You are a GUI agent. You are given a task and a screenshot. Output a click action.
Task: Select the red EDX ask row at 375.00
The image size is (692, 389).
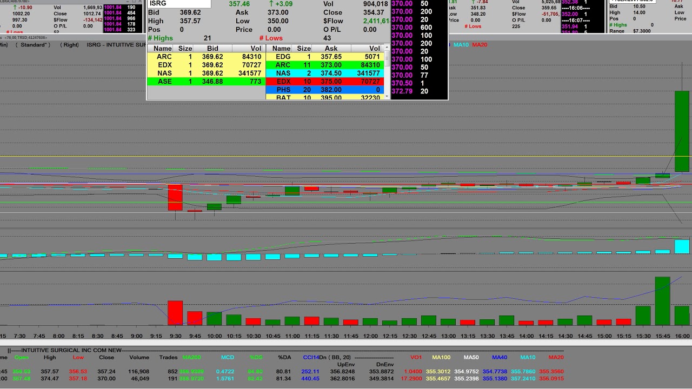pyautogui.click(x=325, y=81)
